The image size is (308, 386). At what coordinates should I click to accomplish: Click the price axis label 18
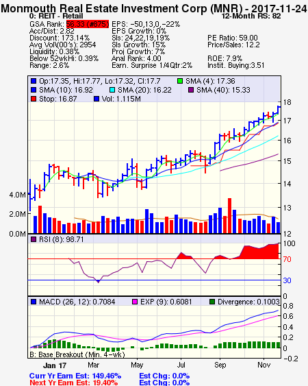point(287,102)
